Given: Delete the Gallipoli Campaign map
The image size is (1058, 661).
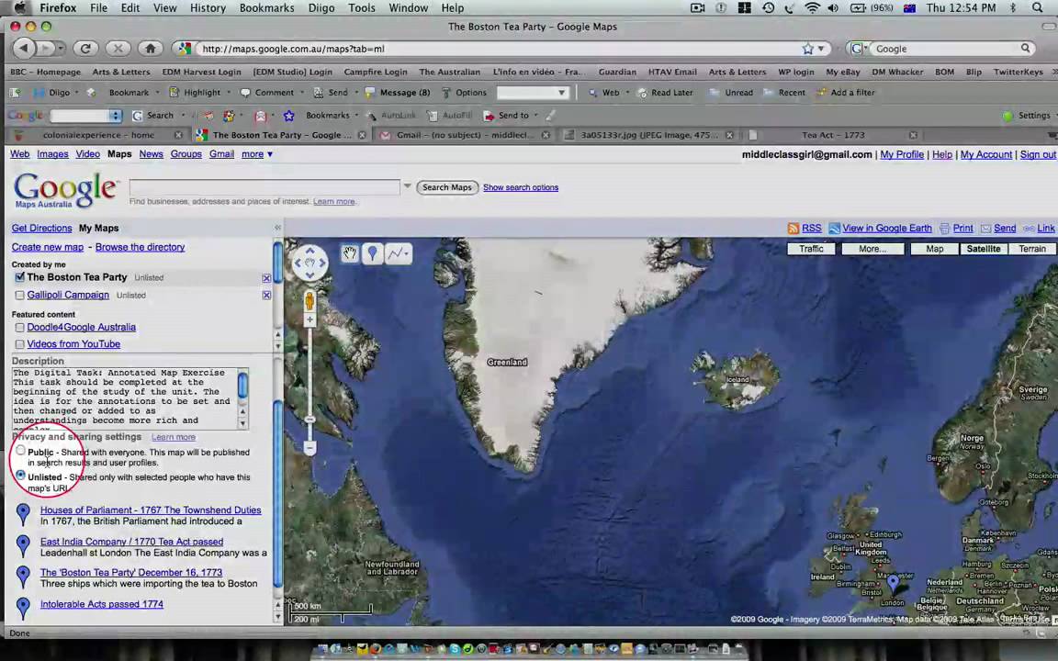Looking at the screenshot, I should [266, 296].
